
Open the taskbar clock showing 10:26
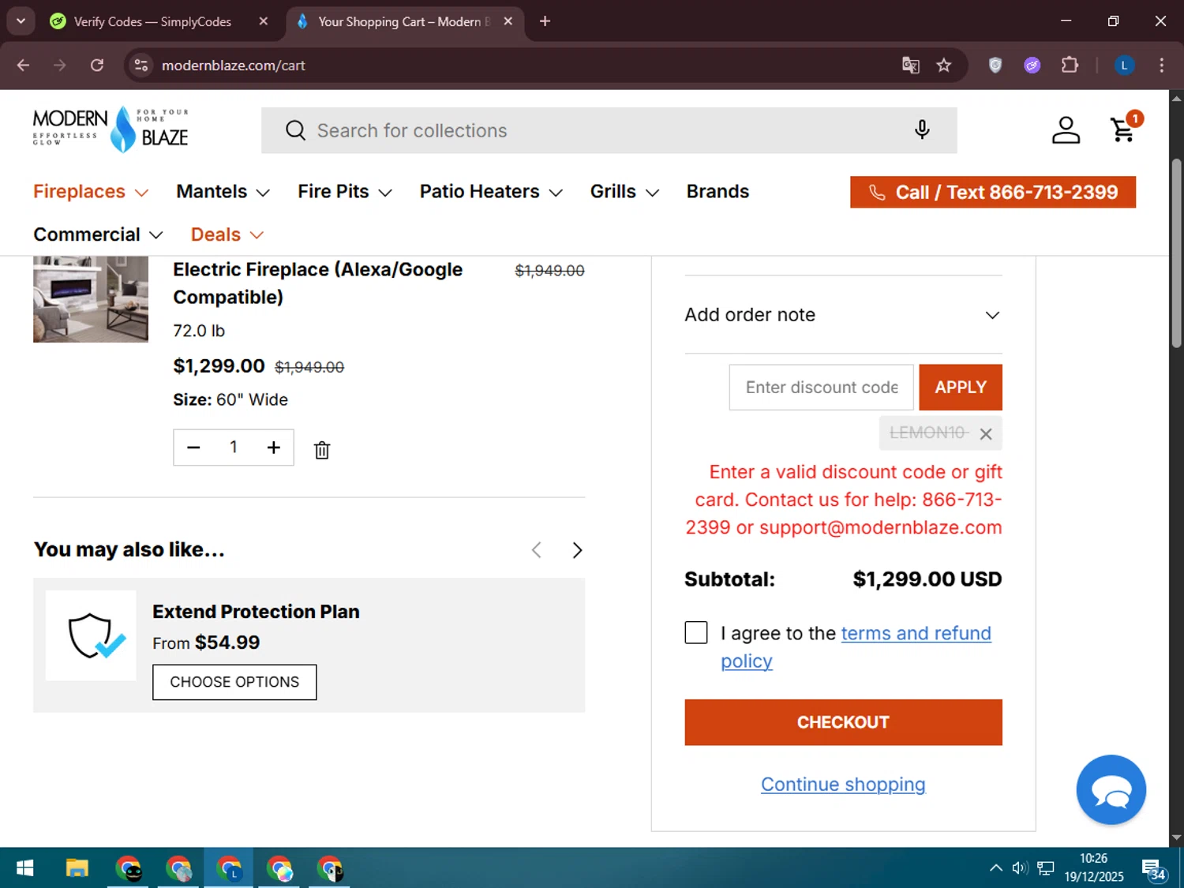[1093, 867]
